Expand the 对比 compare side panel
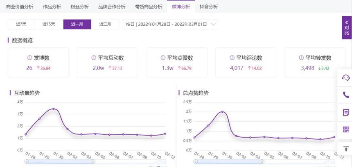Screen dimensions: 352x167 [347, 27]
